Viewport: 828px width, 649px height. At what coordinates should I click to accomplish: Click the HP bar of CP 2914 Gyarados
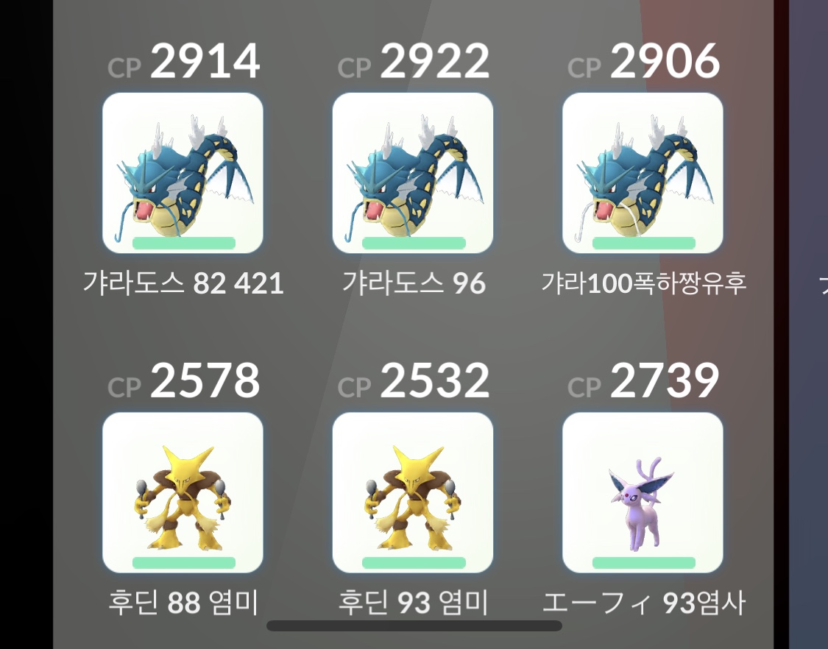184,244
